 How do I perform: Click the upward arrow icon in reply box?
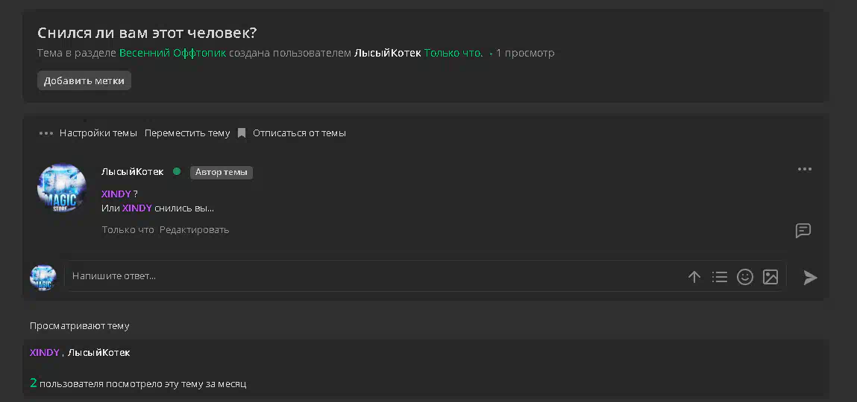(x=694, y=277)
